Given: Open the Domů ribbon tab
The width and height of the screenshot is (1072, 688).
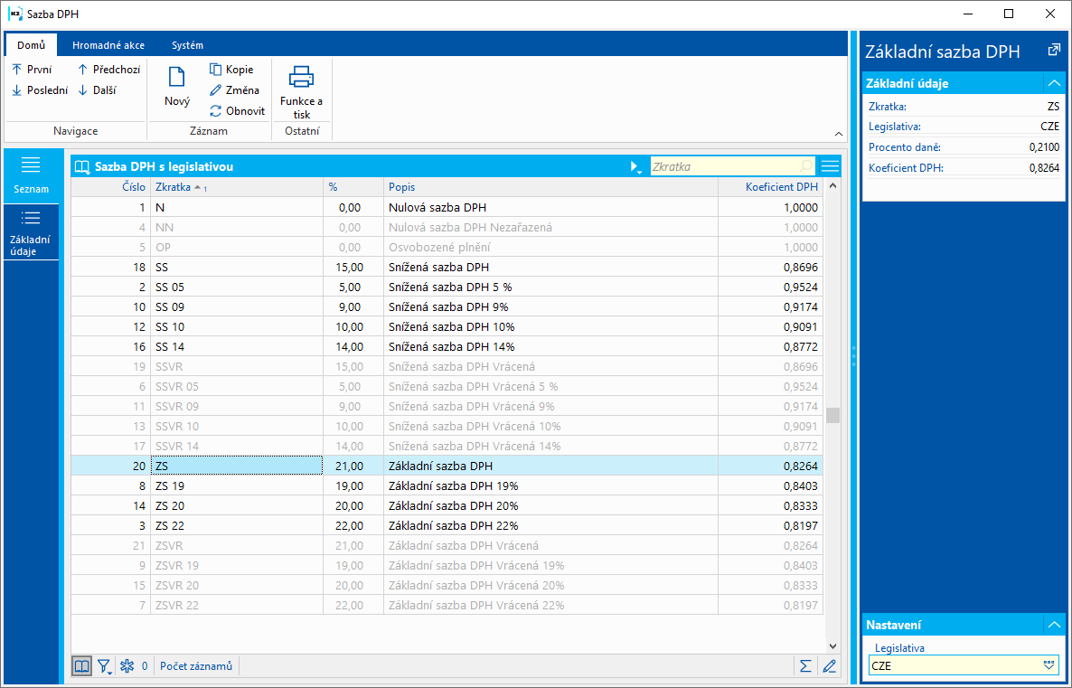Looking at the screenshot, I should (31, 45).
